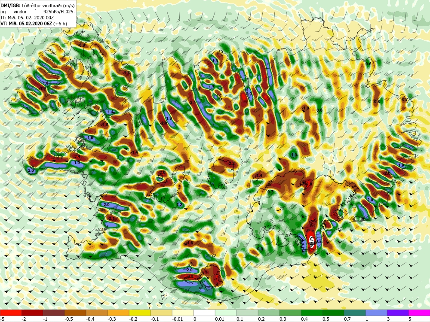Screen dimensions: 430x322
Task: Pick the white legend swatch at 0
Action: pyautogui.click(x=204, y=313)
